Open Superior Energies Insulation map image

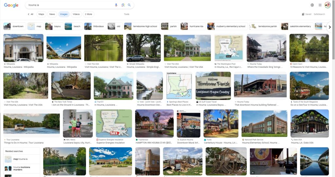(114, 124)
